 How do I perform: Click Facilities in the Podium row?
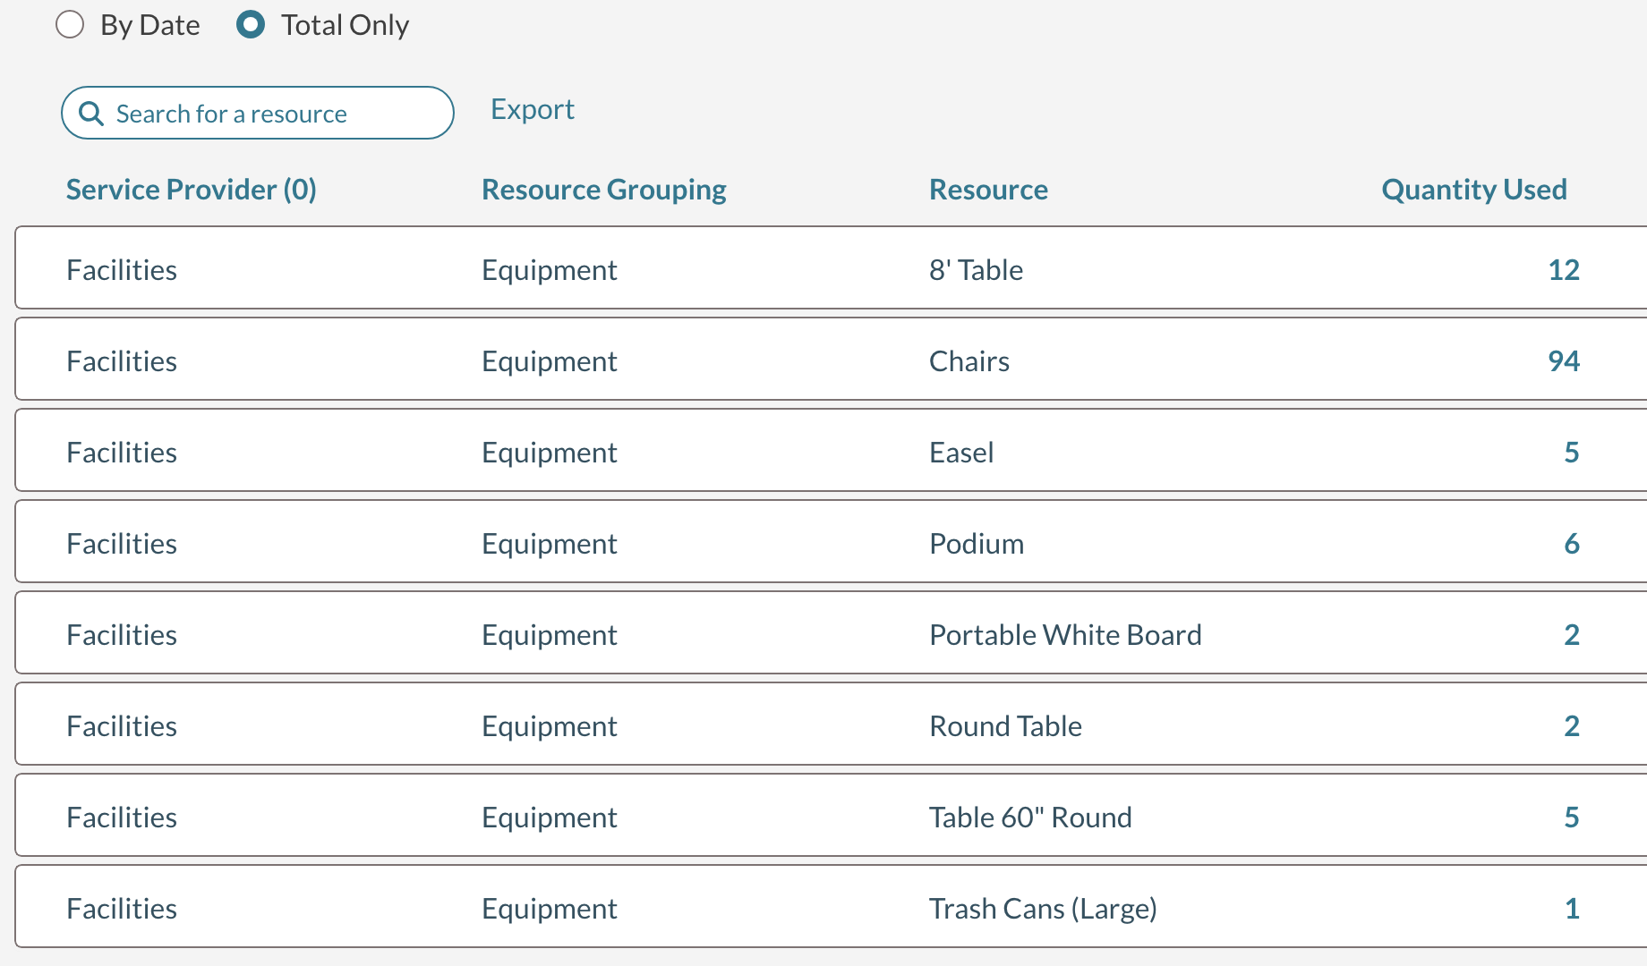pos(122,543)
